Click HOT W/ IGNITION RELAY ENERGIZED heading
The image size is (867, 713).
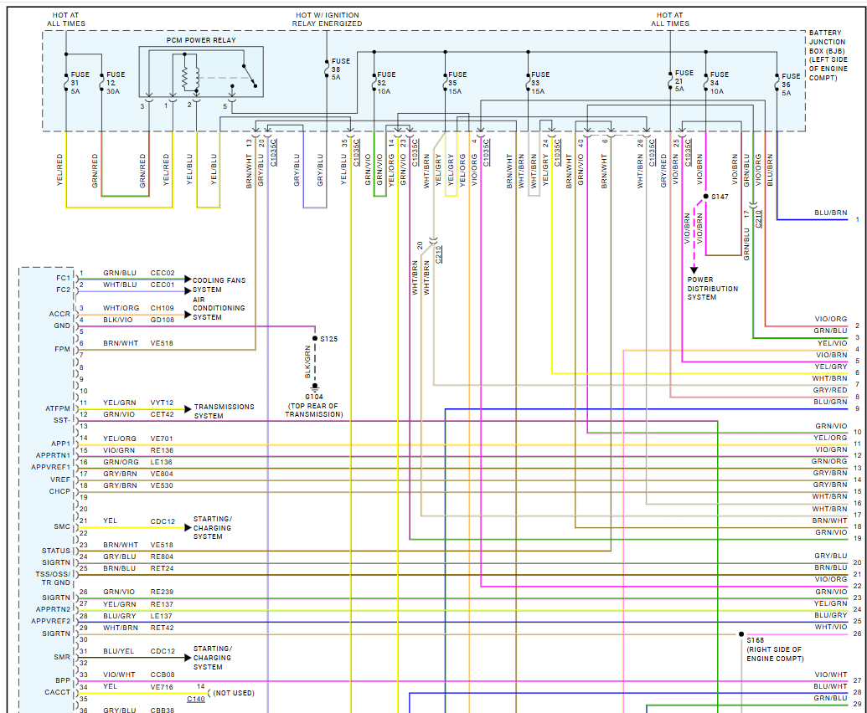[x=327, y=19]
